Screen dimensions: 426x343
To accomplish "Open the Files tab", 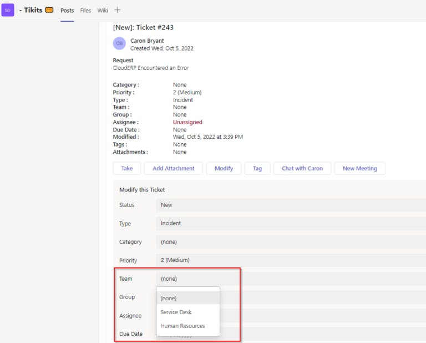I will point(85,11).
